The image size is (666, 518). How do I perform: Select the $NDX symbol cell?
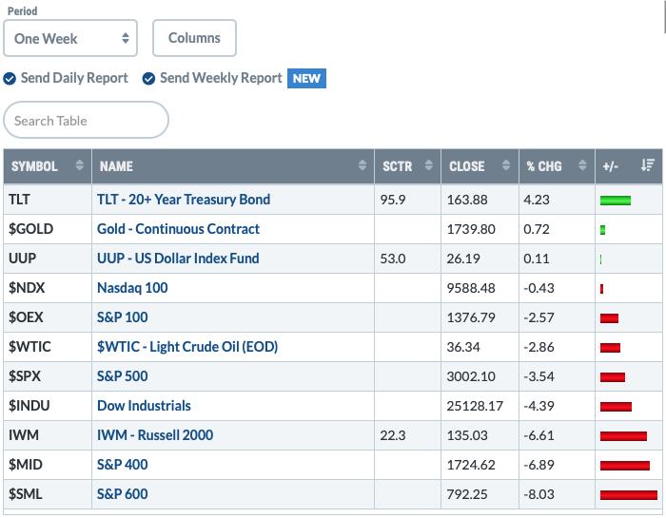[48, 288]
